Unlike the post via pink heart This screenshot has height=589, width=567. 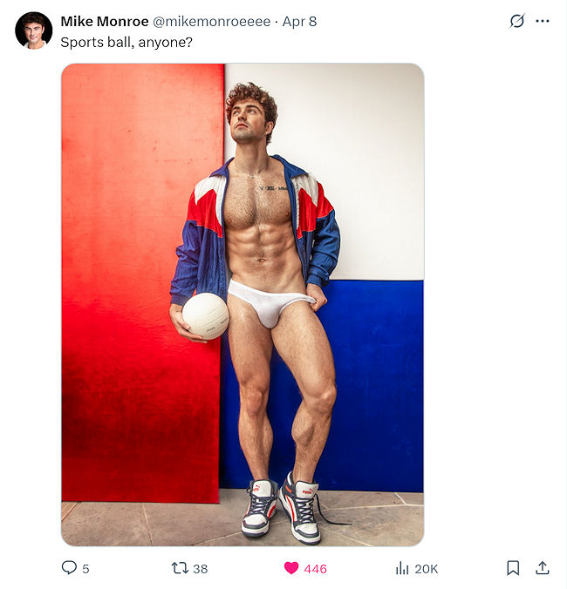coord(291,568)
